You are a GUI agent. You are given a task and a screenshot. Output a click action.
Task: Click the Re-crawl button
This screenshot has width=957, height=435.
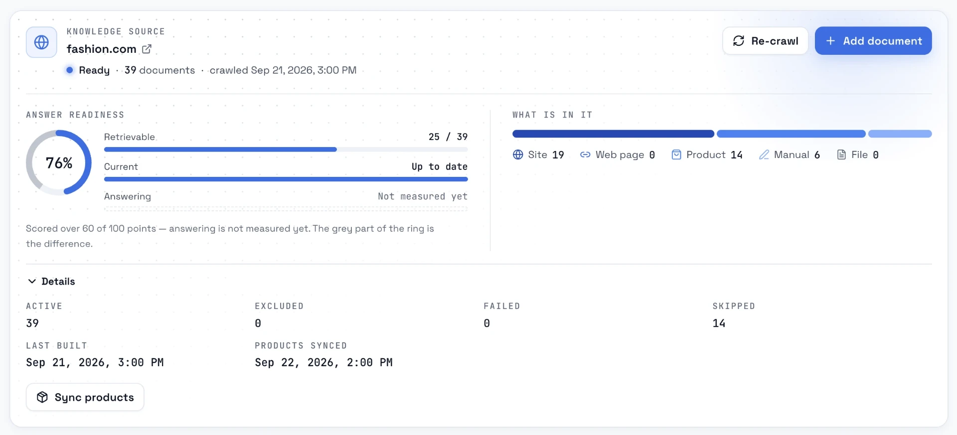pos(765,41)
